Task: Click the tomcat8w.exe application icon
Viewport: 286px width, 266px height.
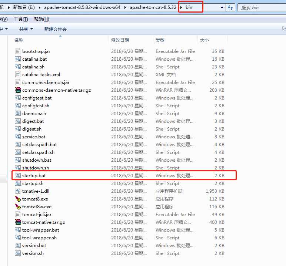Action: click(18, 206)
